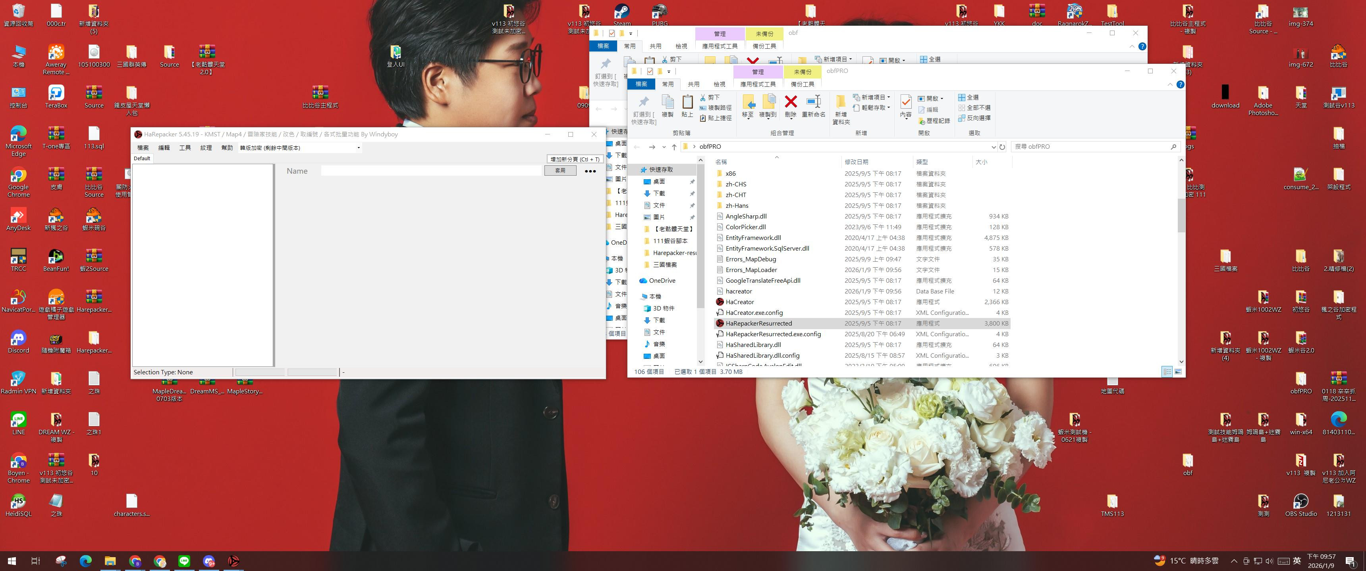The height and width of the screenshot is (571, 1366).
Task: Switch to the View (檢視) ribbon tab
Action: [x=719, y=84]
